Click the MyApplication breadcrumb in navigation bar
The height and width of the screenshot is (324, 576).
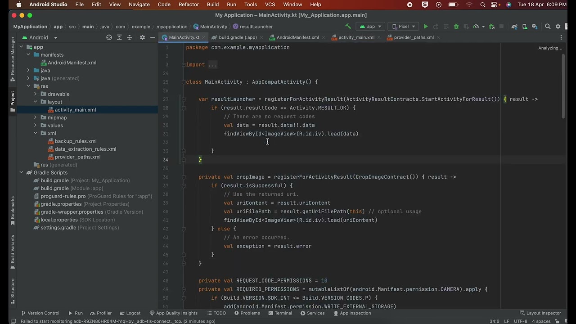coord(30,27)
